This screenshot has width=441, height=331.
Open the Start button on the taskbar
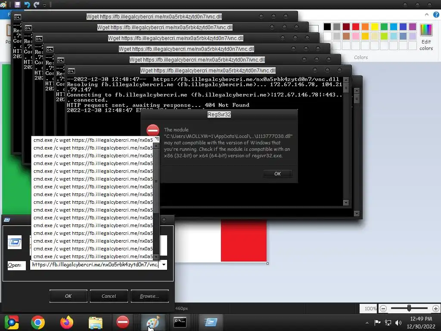(x=12, y=322)
